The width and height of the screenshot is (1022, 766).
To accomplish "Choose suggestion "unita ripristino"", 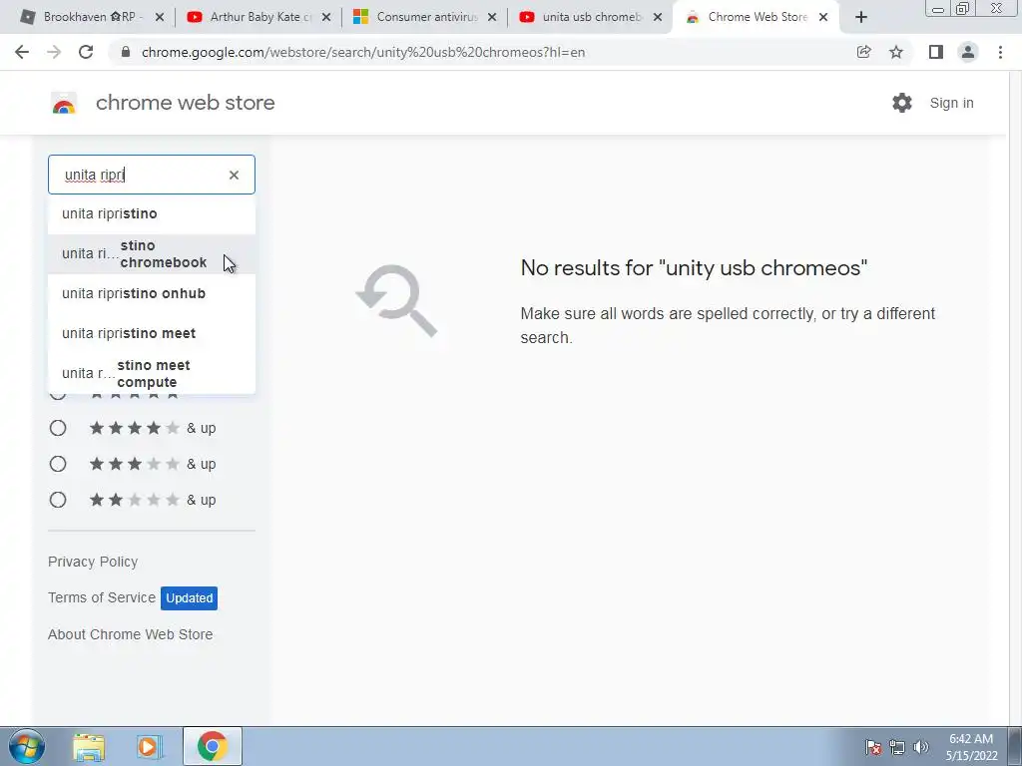I will click(x=152, y=213).
